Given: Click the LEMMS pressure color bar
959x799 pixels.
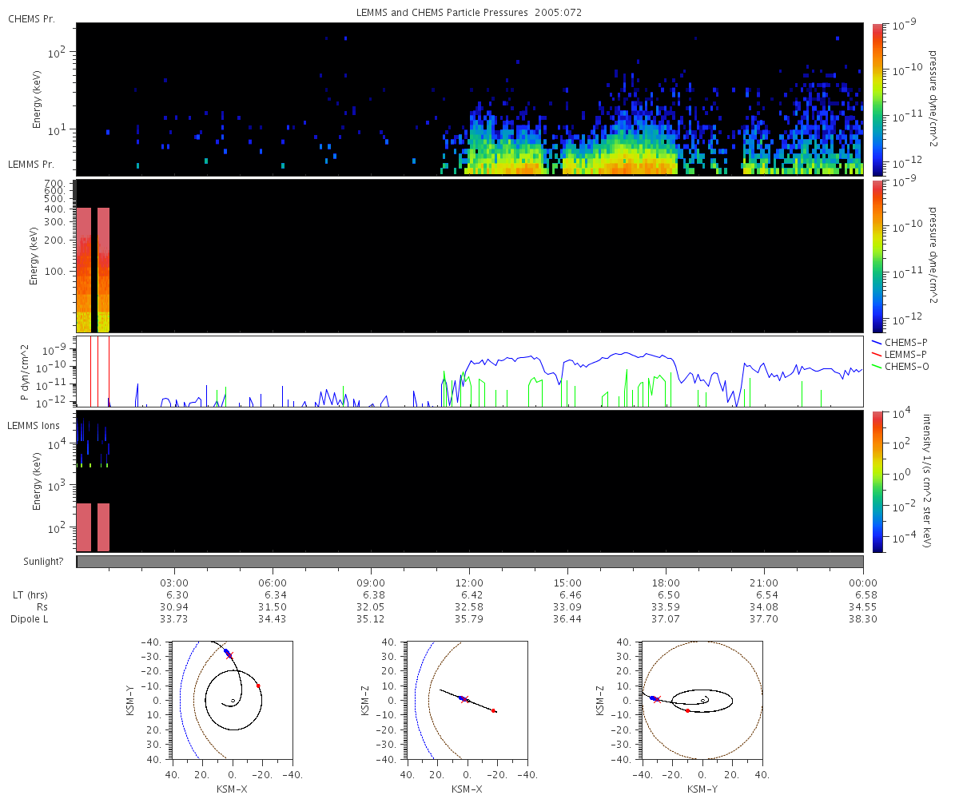Looking at the screenshot, I should 877,256.
